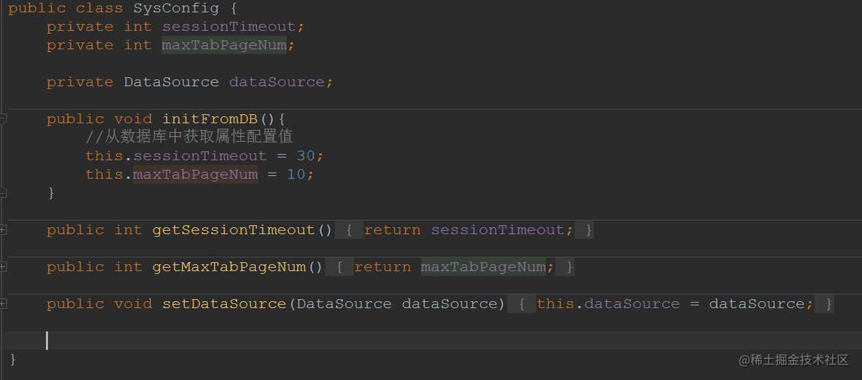This screenshot has width=862, height=380.
Task: Click the value 30 assigned to sessionTimeout
Action: 306,156
